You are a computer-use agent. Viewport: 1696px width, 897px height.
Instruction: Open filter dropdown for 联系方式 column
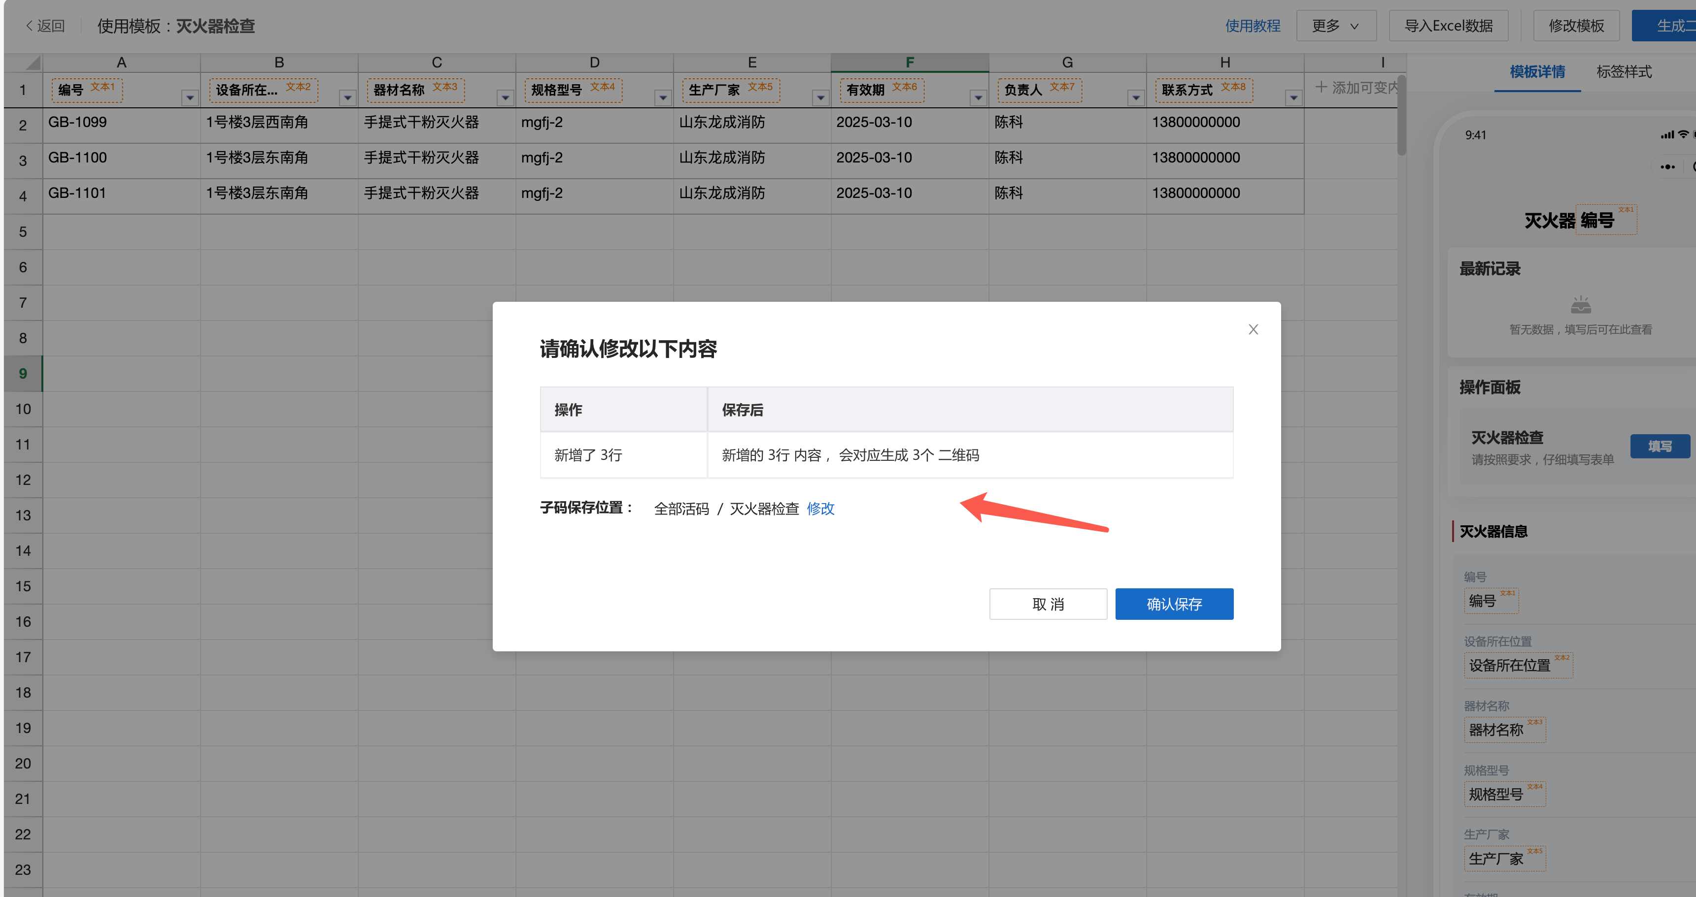[1294, 98]
